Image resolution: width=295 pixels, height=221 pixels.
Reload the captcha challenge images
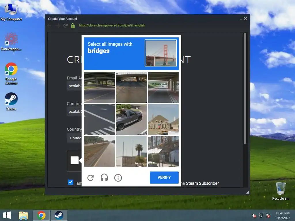tap(90, 178)
